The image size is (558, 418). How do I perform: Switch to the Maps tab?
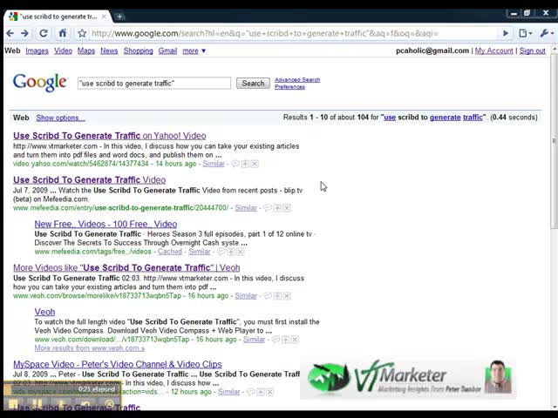(86, 51)
